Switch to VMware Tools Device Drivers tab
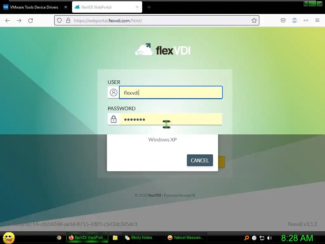The image size is (325, 244). point(35,7)
